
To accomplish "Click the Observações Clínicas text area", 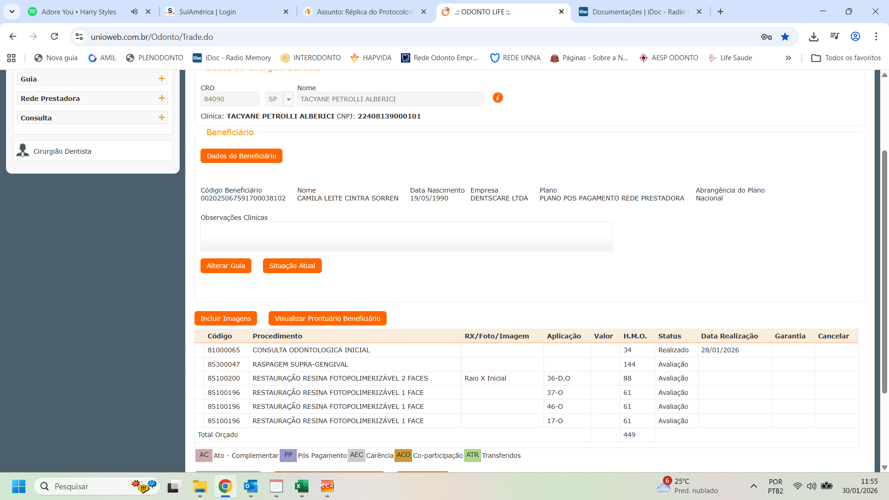I will click(406, 236).
